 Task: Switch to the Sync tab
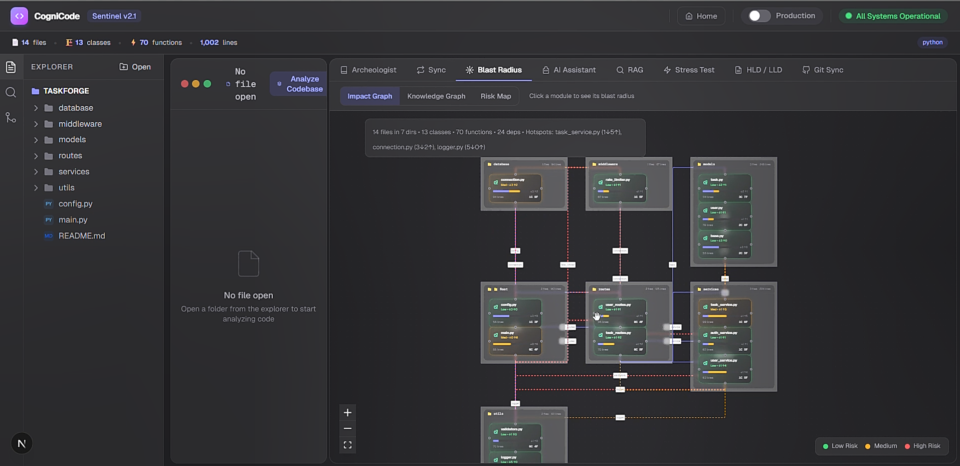(431, 70)
